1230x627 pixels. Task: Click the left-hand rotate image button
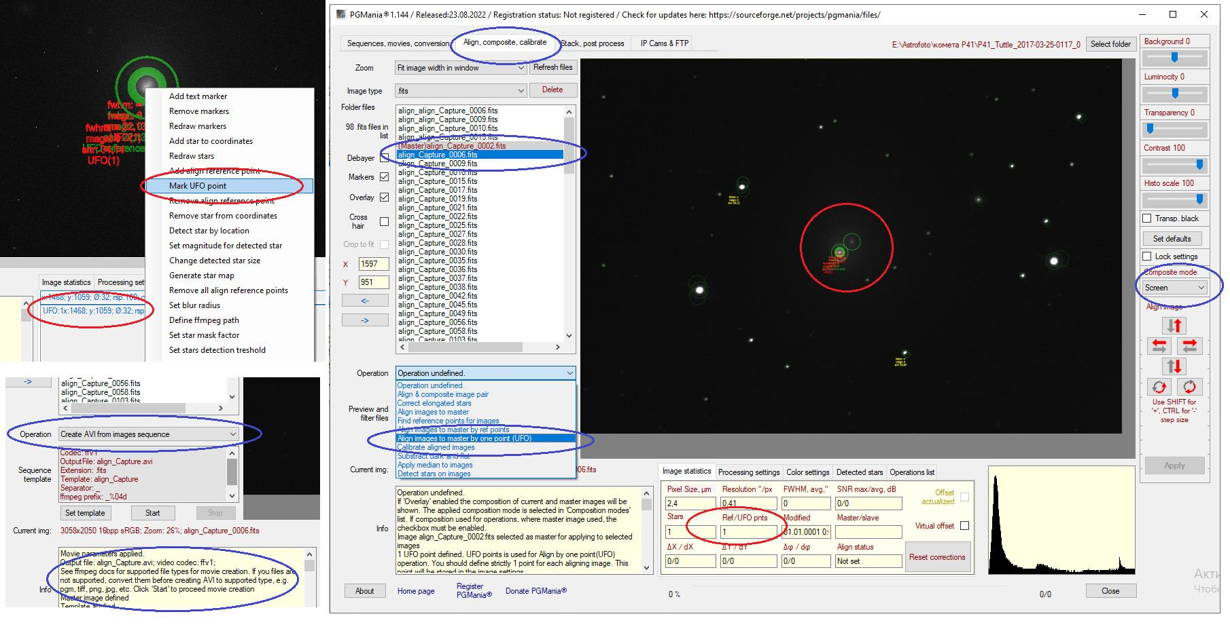pos(1159,387)
